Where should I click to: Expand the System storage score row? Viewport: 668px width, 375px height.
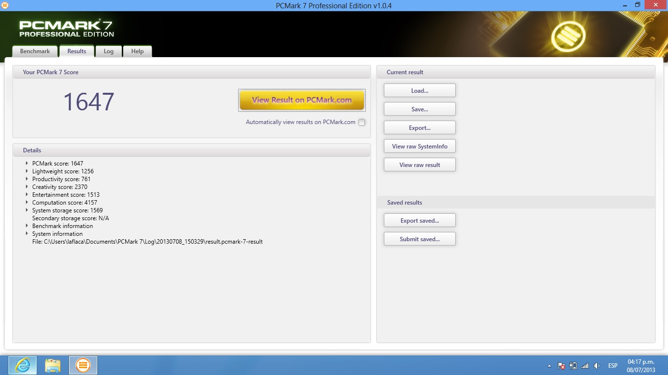click(x=27, y=210)
